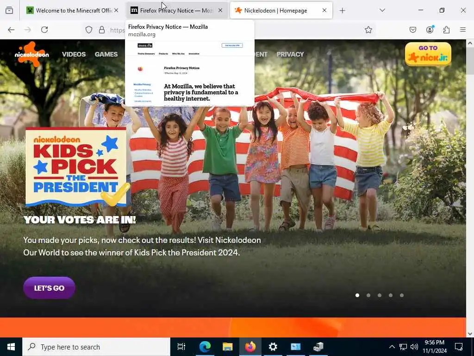
Task: Click the Type here to search box
Action: pos(96,347)
